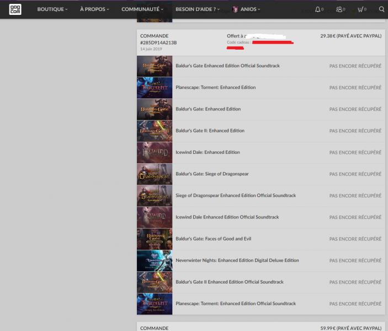Open the shopping cart icon
This screenshot has width=388, height=331.
pyautogui.click(x=360, y=9)
